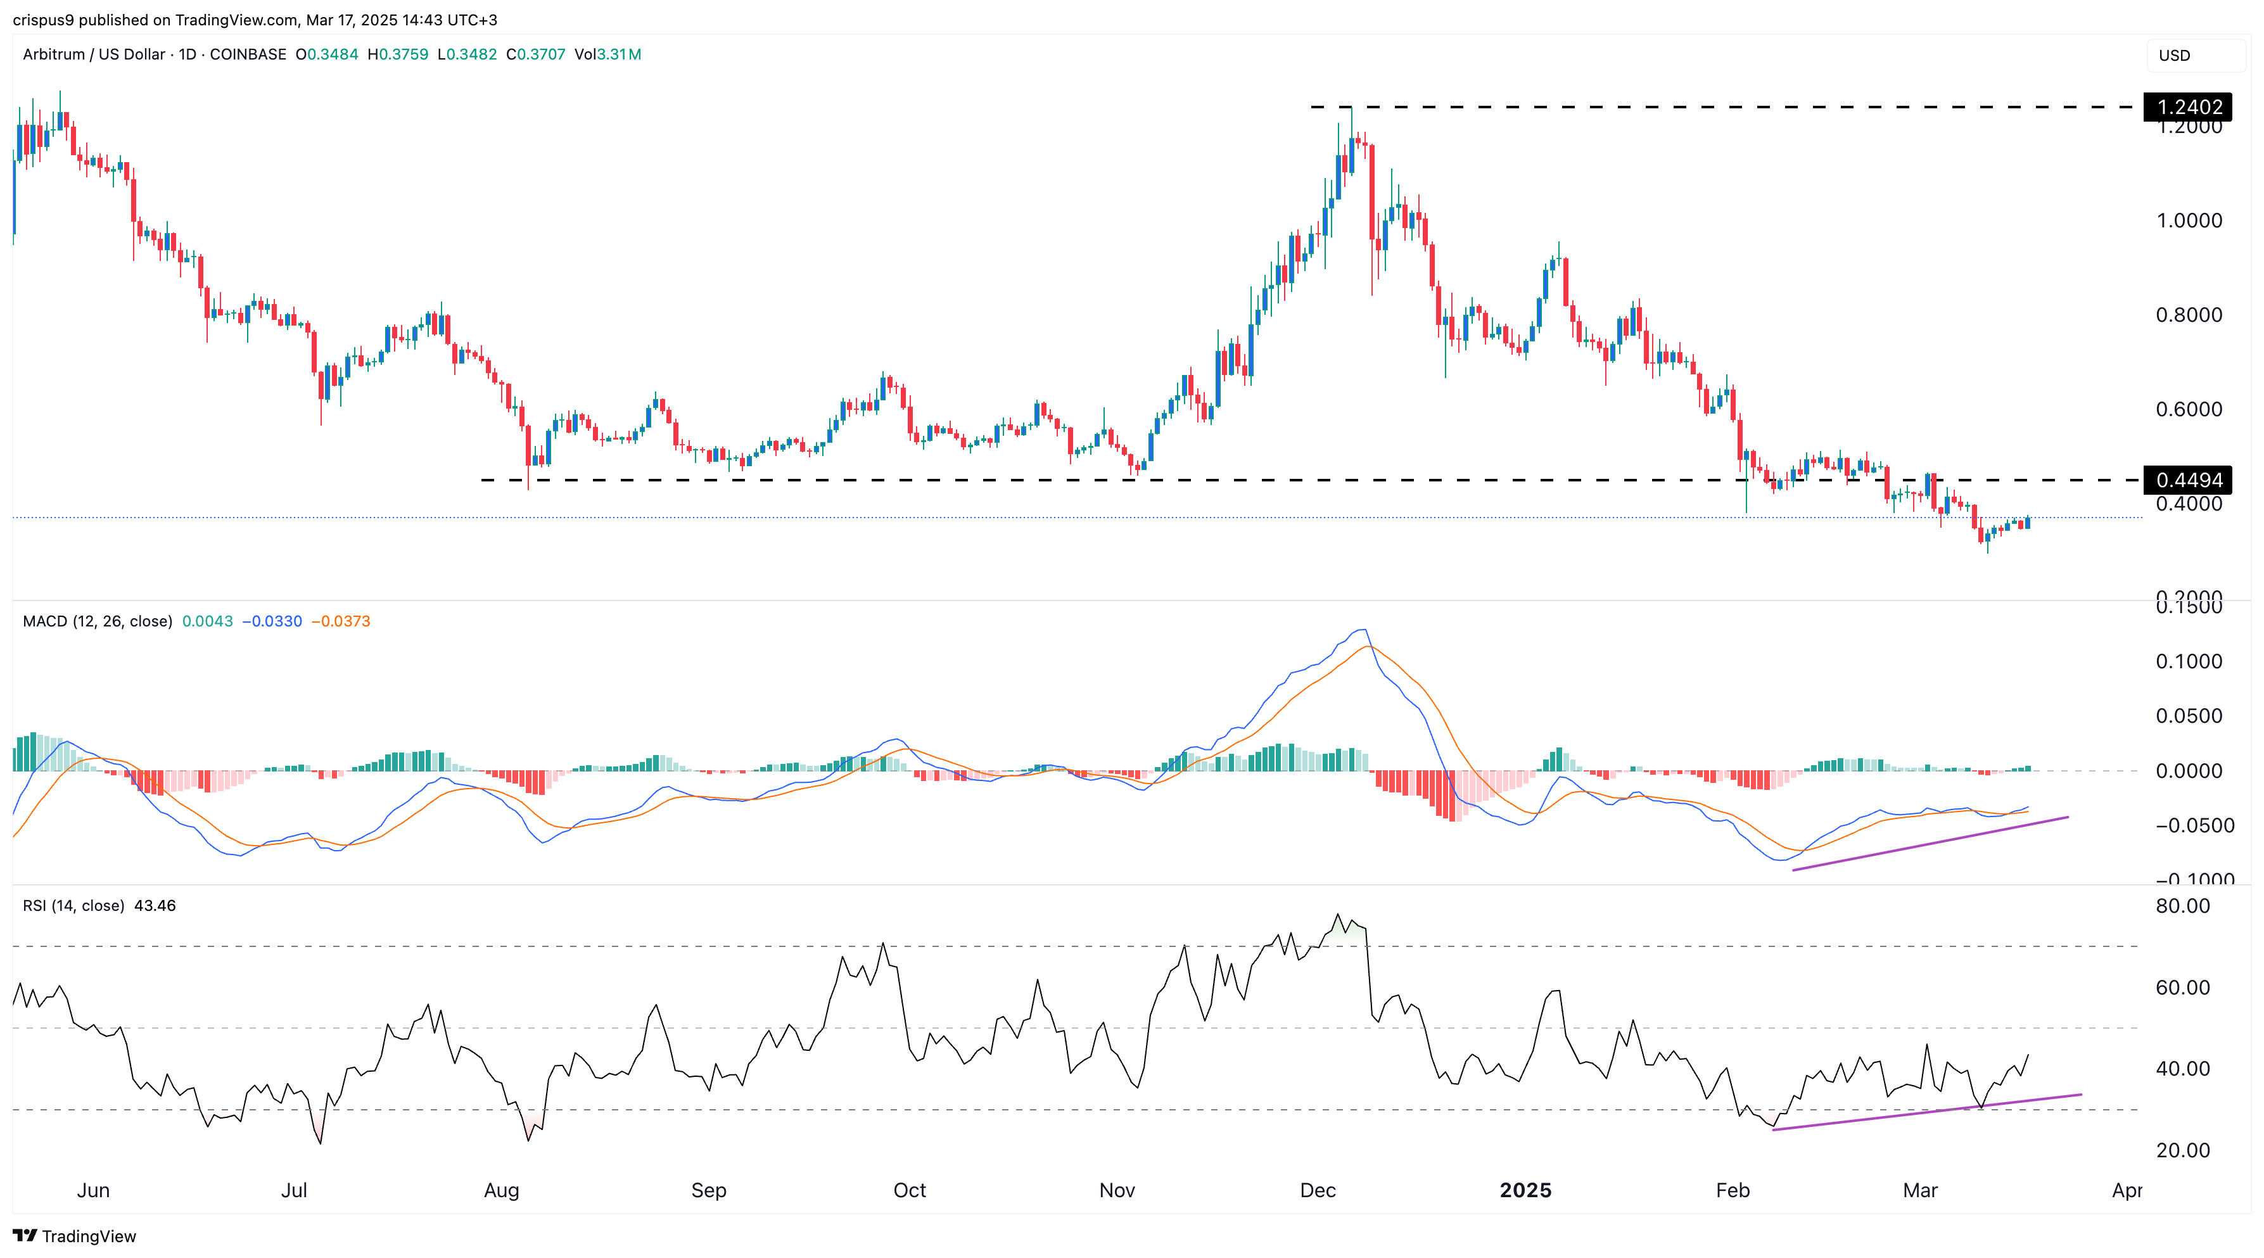Click the MACD (12, 26, close) indicator label
Screen dimensions: 2264x1258
98,621
